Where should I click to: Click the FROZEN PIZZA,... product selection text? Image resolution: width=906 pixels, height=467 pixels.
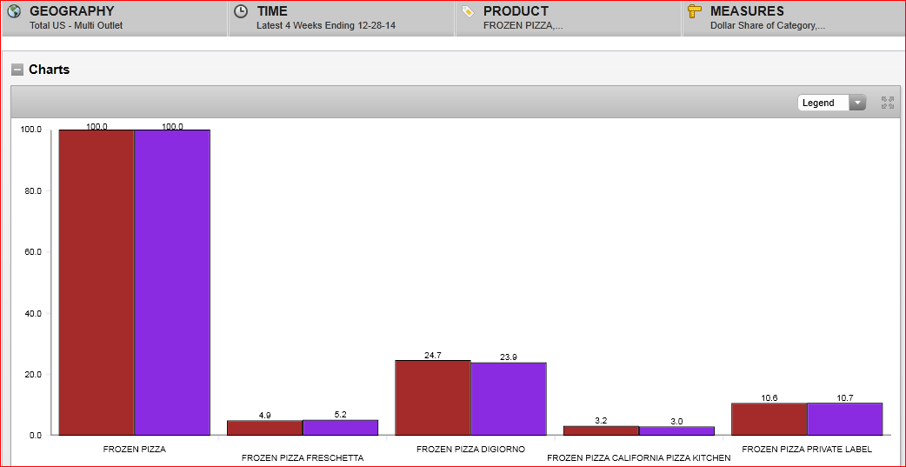523,26
